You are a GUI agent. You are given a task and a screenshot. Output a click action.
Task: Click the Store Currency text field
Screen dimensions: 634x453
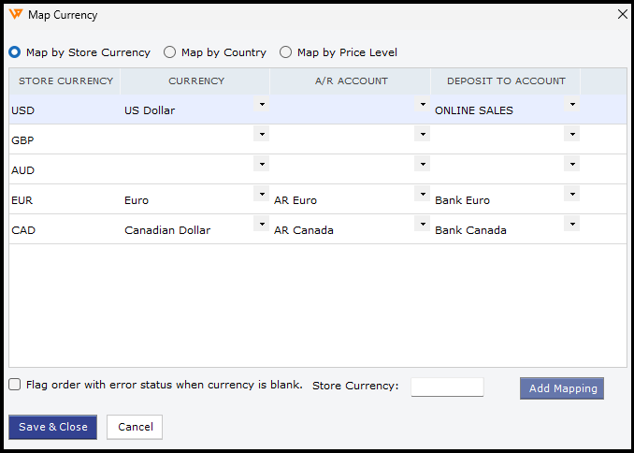447,387
